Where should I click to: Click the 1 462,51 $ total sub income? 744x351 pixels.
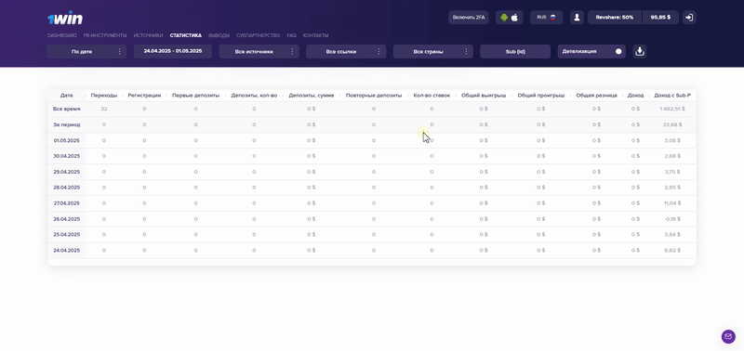(672, 109)
